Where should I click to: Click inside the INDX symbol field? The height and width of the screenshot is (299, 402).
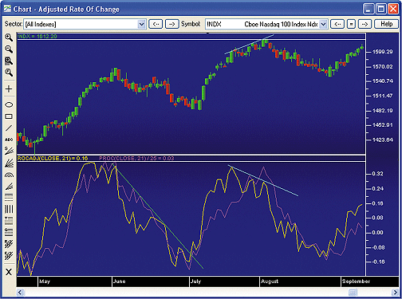tap(262, 24)
